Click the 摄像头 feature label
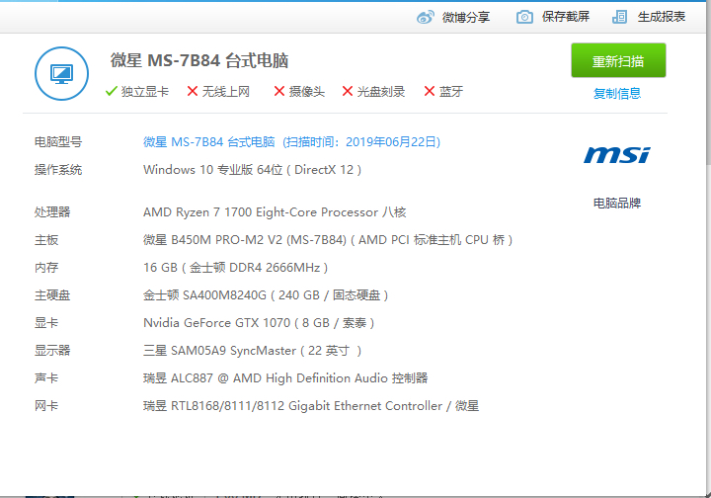Screen dimensions: 711x498 307,92
